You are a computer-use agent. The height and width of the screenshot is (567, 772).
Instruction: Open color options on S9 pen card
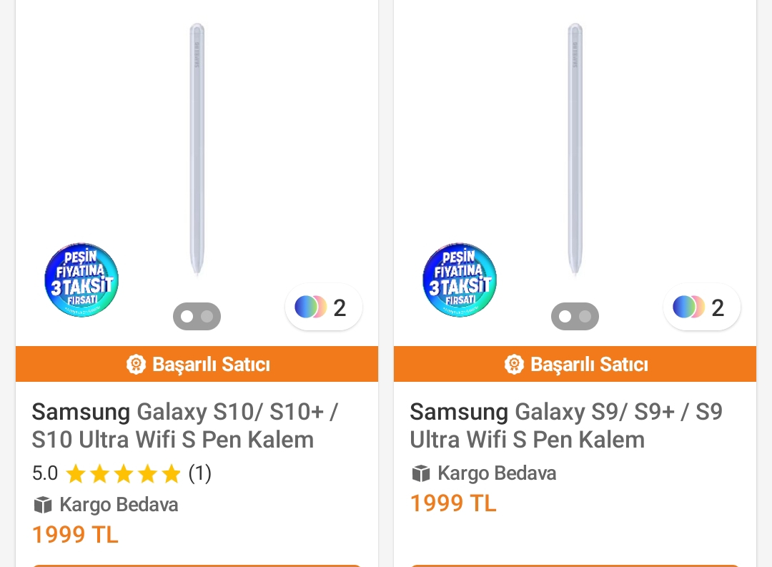point(701,307)
